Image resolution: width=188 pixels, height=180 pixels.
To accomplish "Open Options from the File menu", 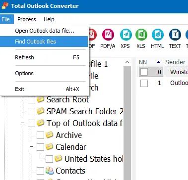I will (x=44, y=73).
